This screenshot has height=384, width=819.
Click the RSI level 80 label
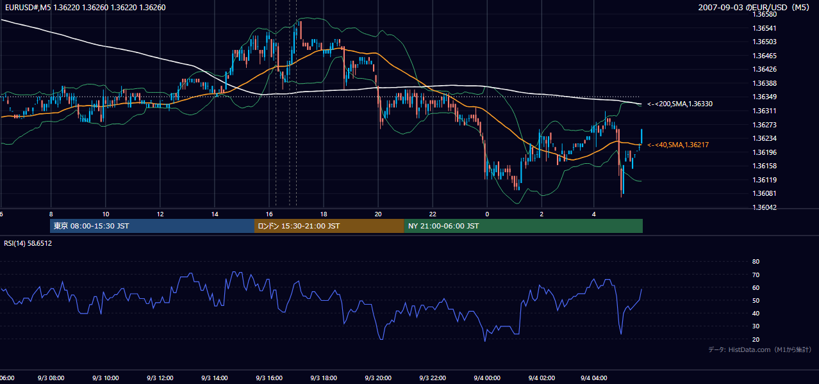click(x=756, y=262)
